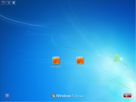The height and width of the screenshot is (102, 136).
Task: Select the USER account picture
Action: click(x=80, y=60)
